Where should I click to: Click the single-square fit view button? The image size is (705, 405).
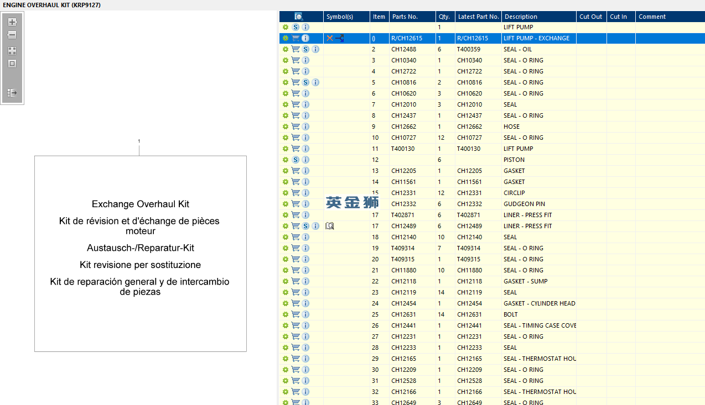[x=12, y=64]
